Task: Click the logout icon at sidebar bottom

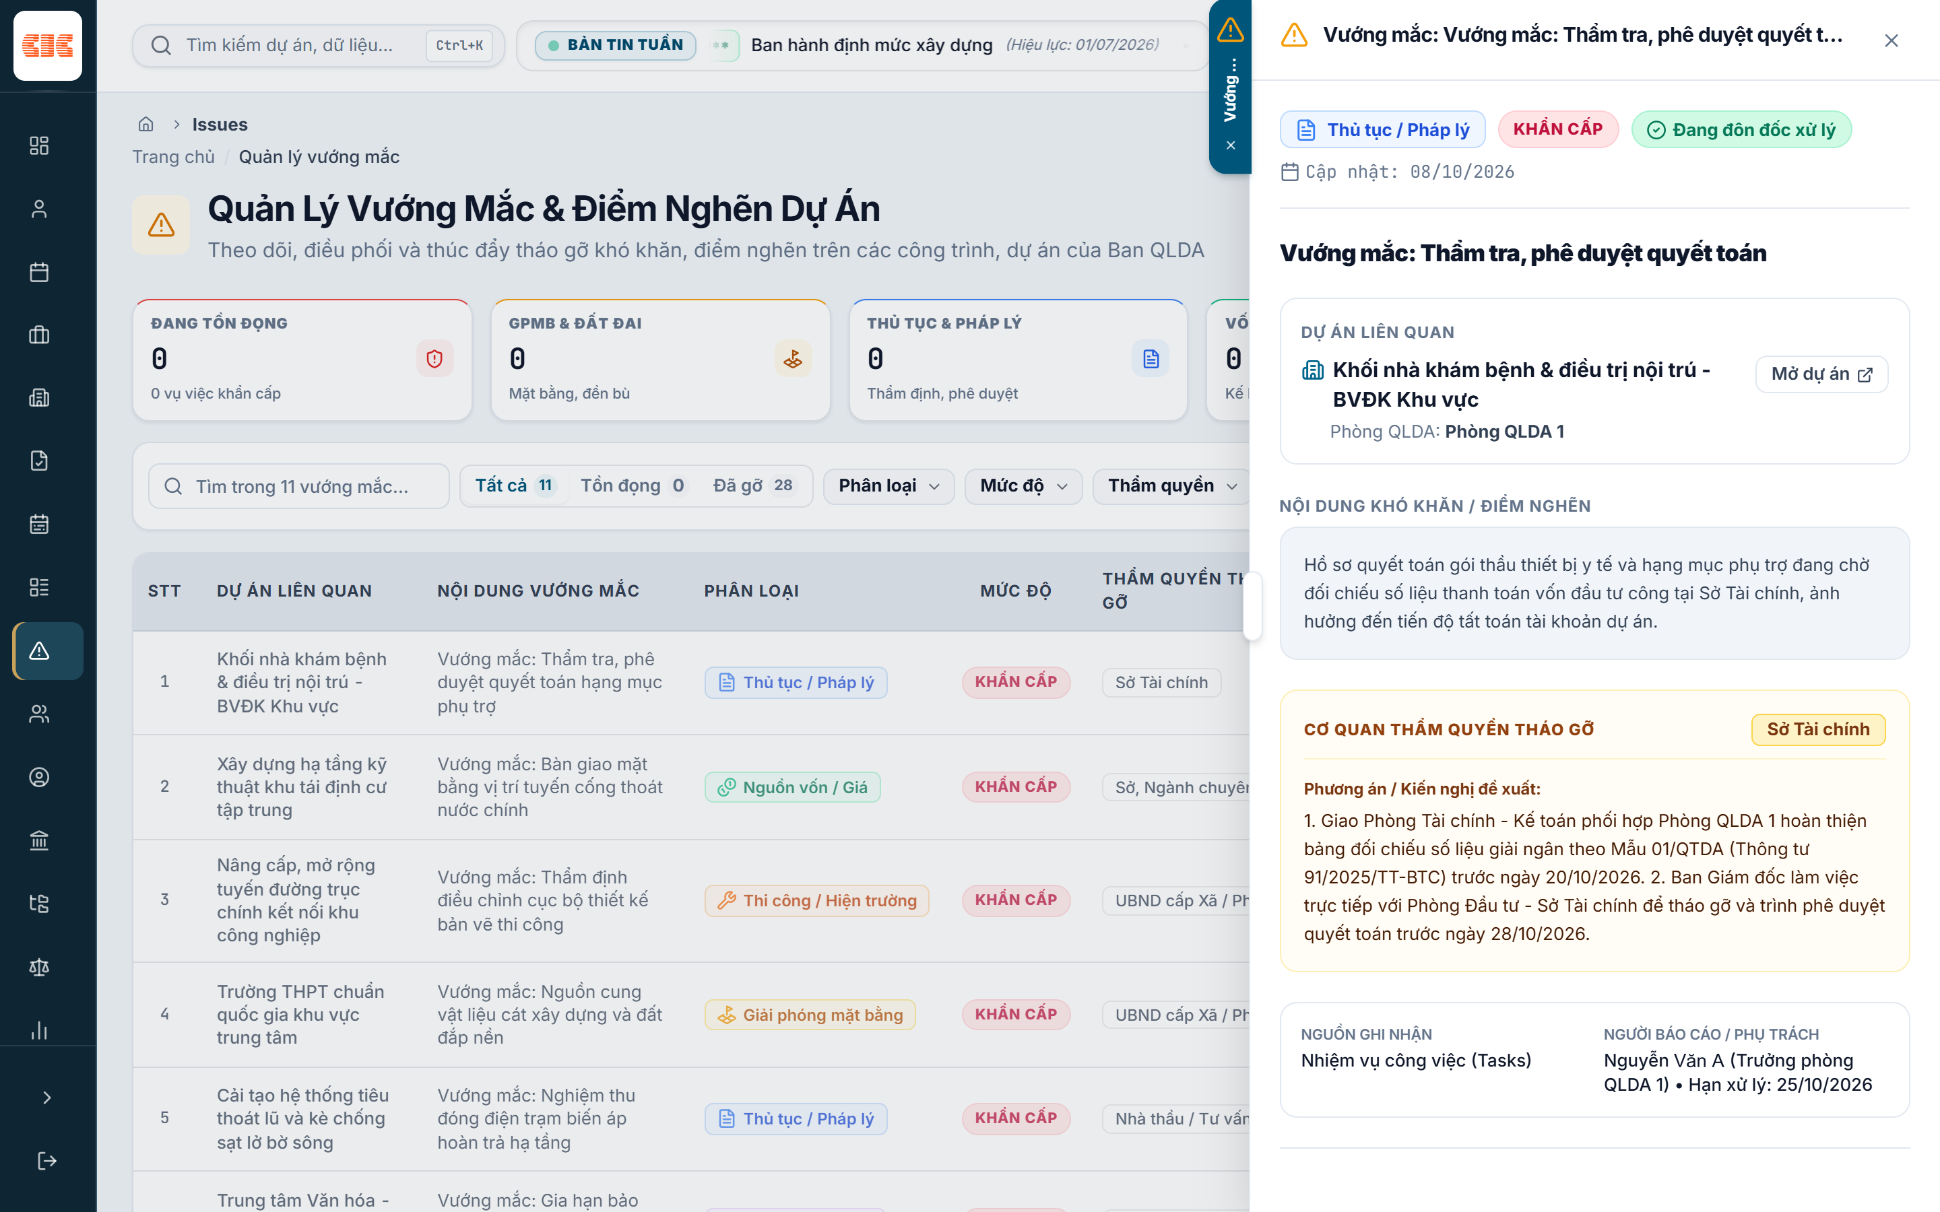Action: click(x=46, y=1160)
